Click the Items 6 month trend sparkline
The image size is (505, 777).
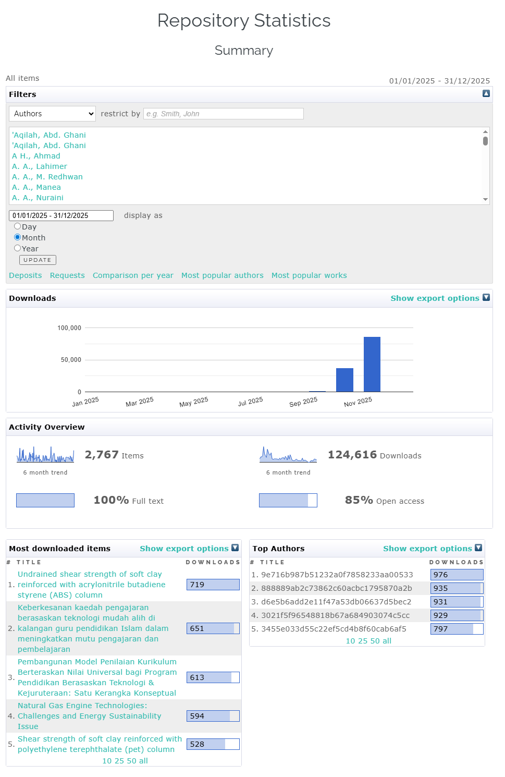pyautogui.click(x=45, y=455)
